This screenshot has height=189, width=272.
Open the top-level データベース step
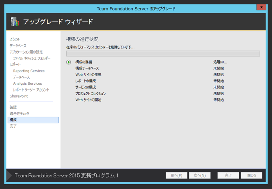click(x=18, y=46)
